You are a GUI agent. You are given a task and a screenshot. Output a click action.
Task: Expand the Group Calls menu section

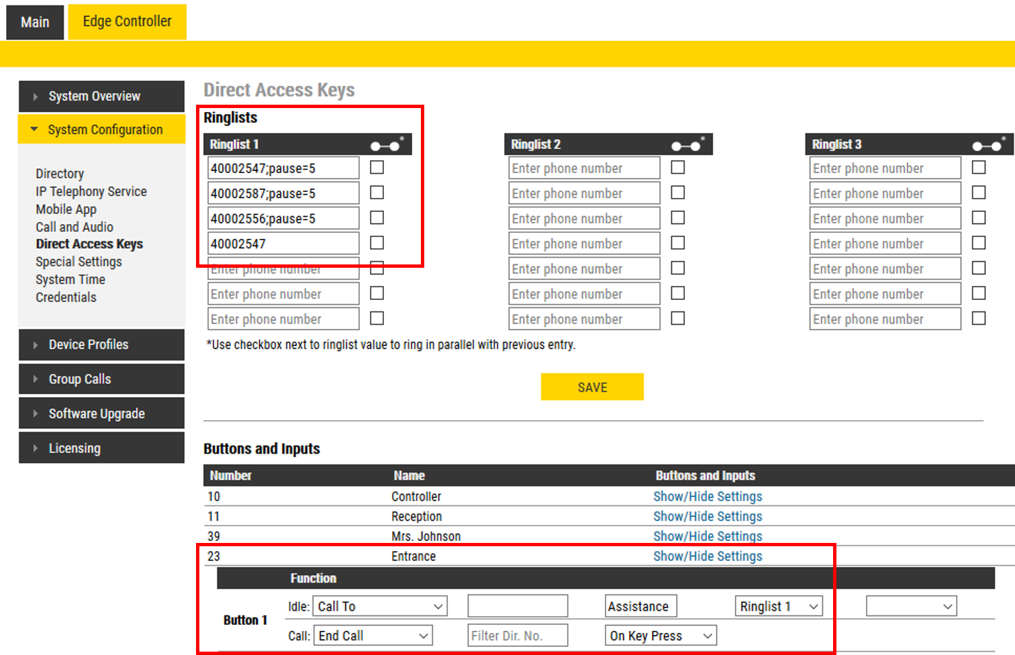36,379
